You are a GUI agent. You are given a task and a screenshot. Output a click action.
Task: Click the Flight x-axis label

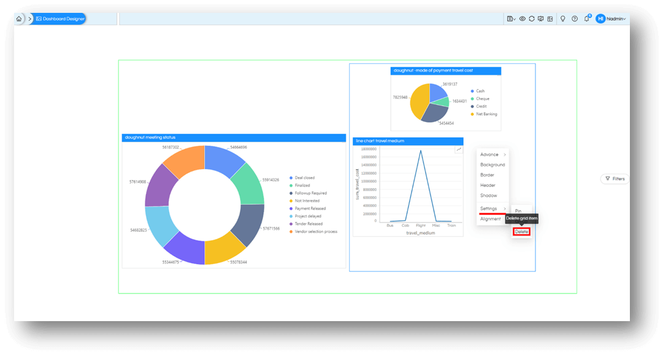(421, 226)
